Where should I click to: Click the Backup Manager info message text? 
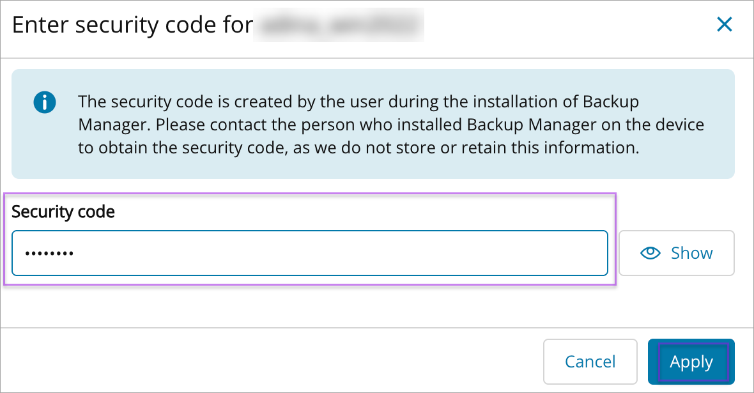point(390,124)
